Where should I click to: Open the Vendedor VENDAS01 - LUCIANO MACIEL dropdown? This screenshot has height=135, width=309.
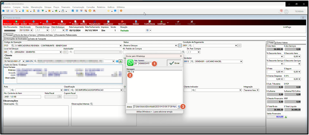pyautogui.click(x=241, y=61)
